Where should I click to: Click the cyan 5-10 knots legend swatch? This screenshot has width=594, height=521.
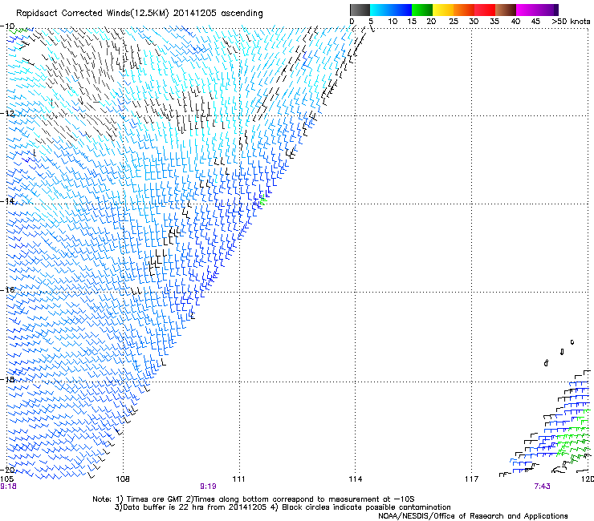[380, 10]
